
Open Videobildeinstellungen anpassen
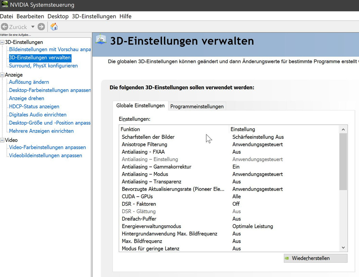[x=46, y=155]
